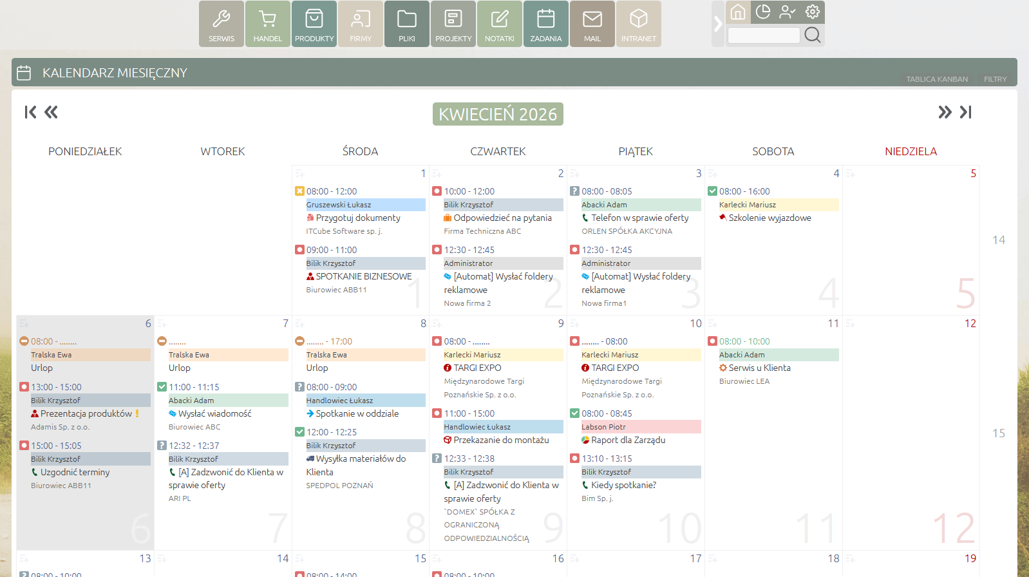Click Gruszewski Łukasz blue label

[366, 205]
